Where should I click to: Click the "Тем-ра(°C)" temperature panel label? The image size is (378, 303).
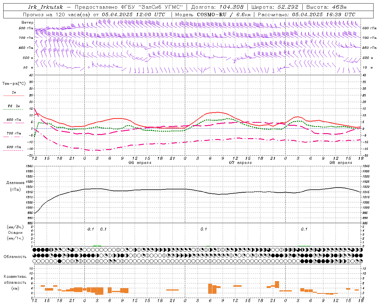(14, 84)
